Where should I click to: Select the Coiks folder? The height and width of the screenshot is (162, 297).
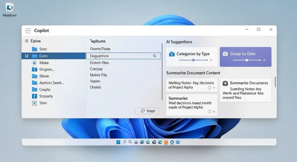coord(54,56)
